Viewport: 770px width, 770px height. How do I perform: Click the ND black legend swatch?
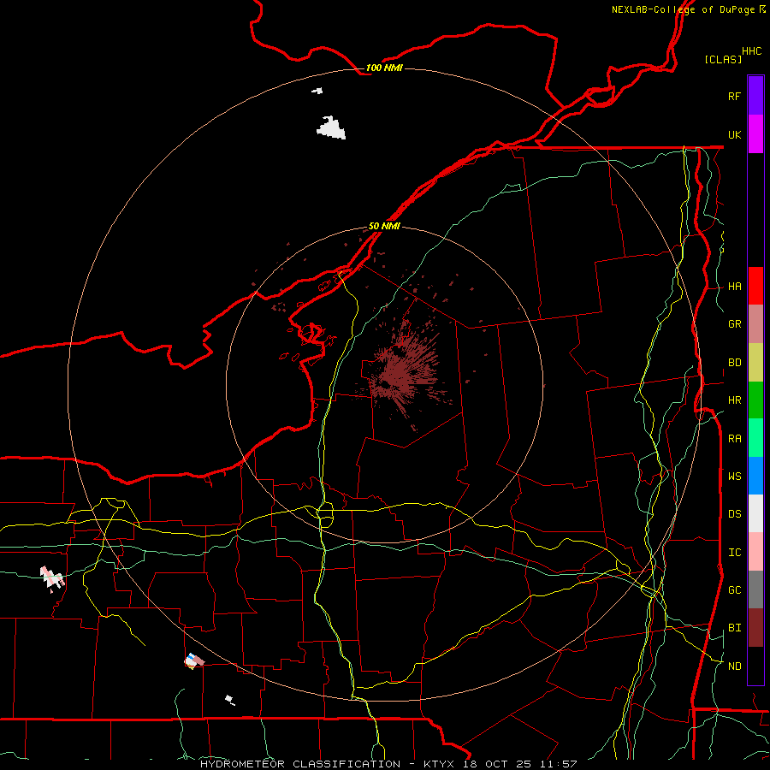point(755,666)
